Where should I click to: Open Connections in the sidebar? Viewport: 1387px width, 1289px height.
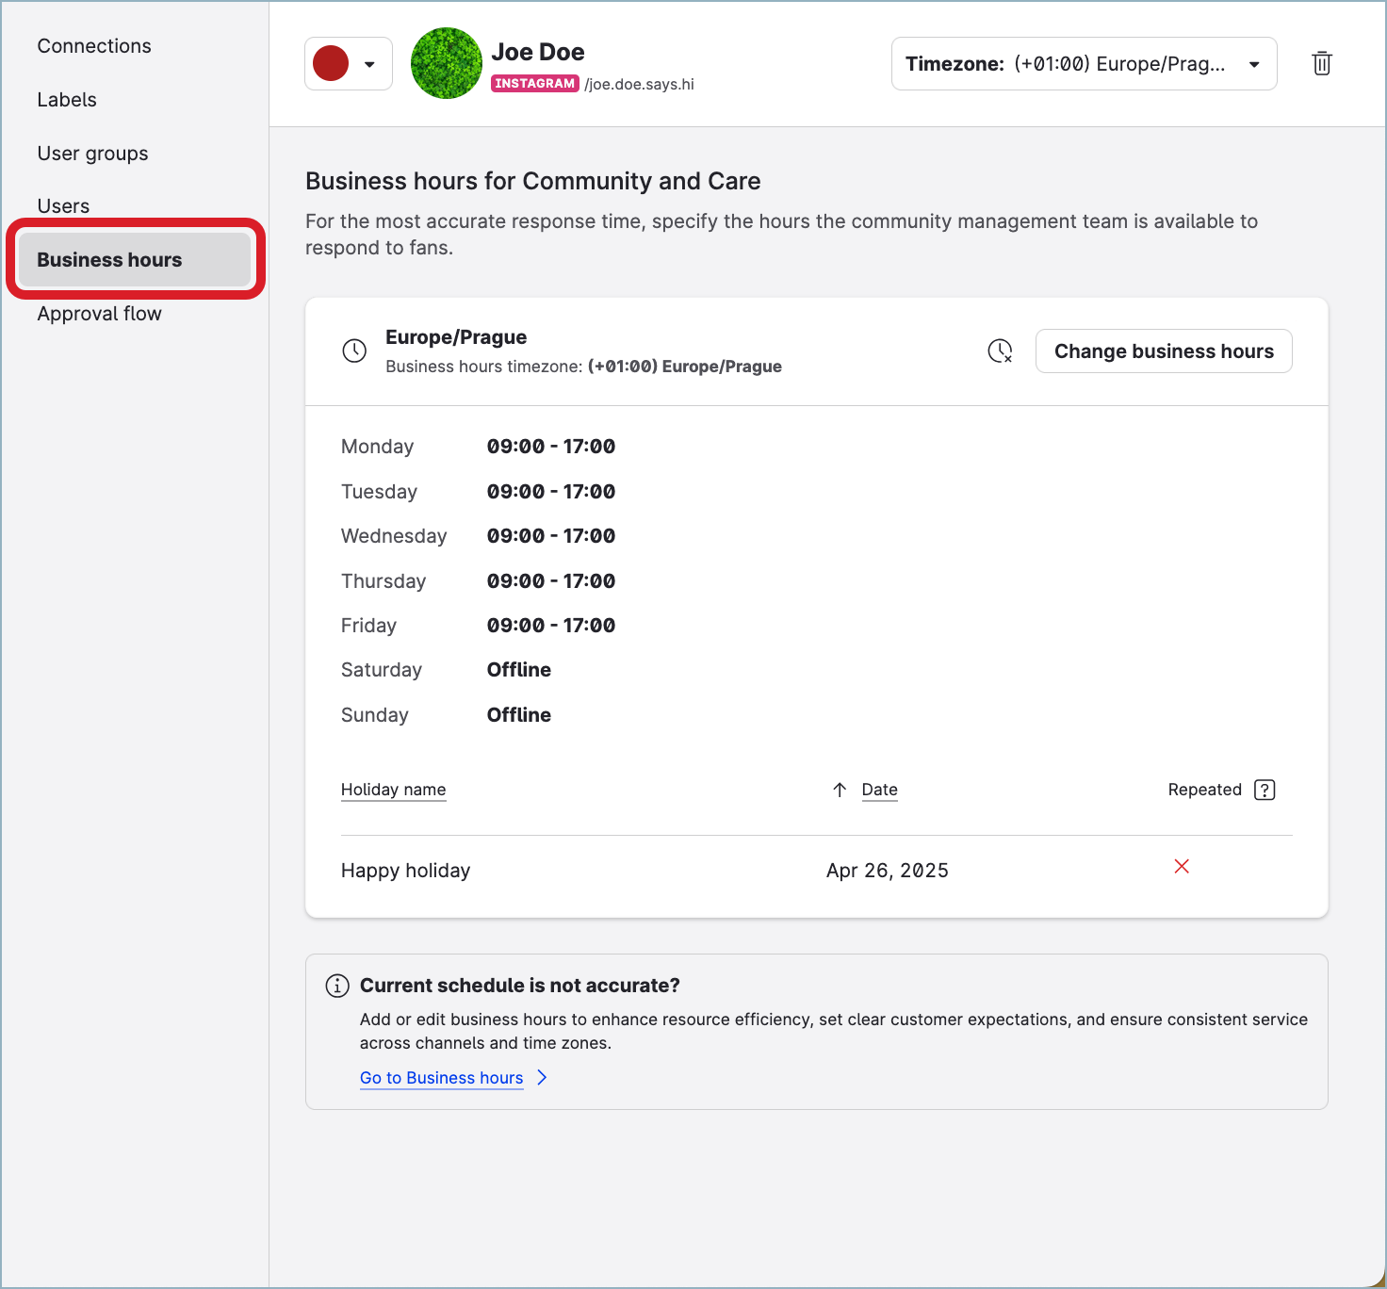point(94,46)
